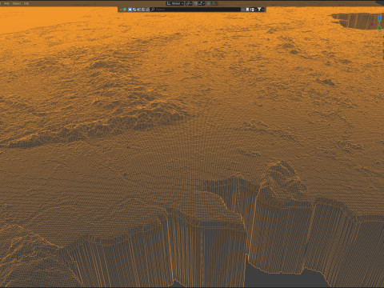Open the proportional editing falloff dropdown
Screen dimensions: 384x288
(x=214, y=3)
